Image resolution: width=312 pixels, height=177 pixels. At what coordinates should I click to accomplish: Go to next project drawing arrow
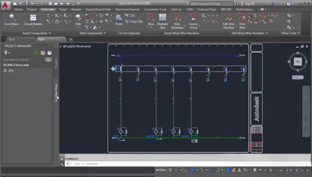coord(67,3)
